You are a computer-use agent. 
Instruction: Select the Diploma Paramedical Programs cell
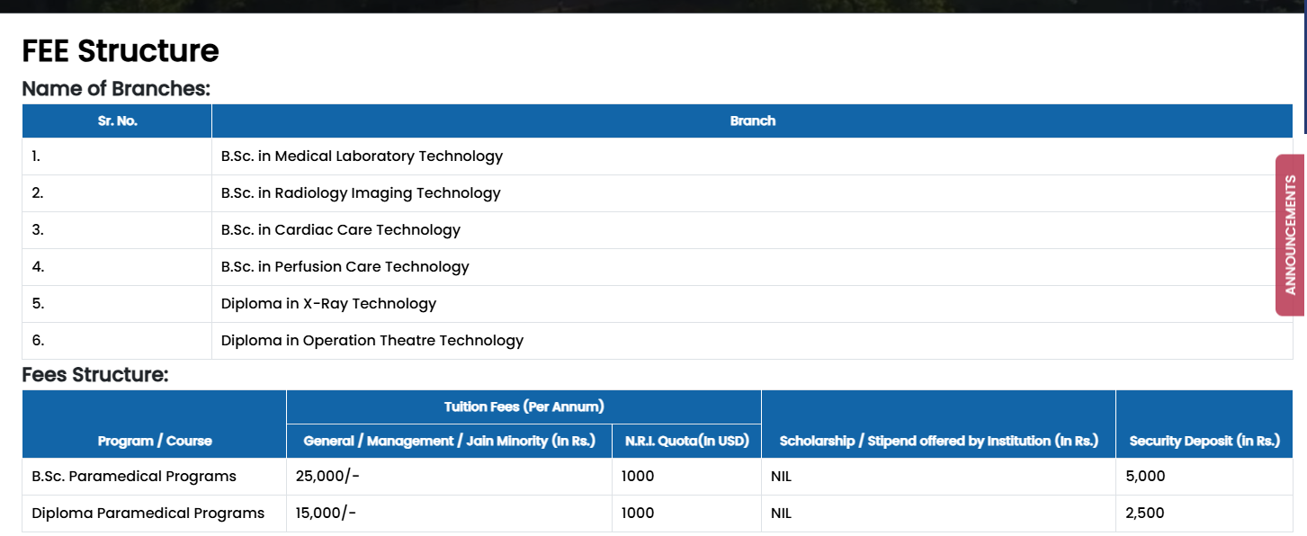(x=148, y=514)
